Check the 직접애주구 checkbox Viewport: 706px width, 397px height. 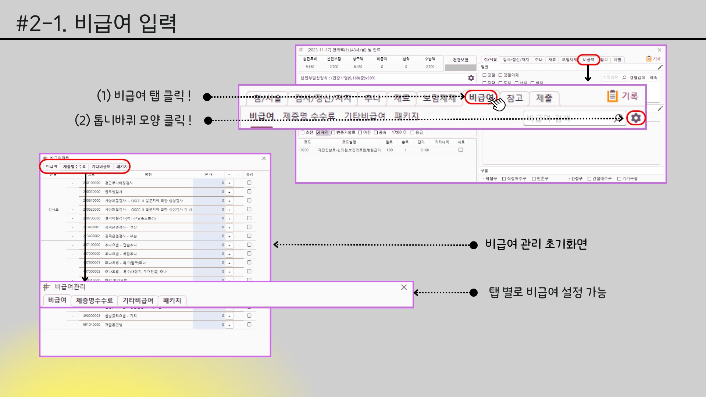pos(504,179)
